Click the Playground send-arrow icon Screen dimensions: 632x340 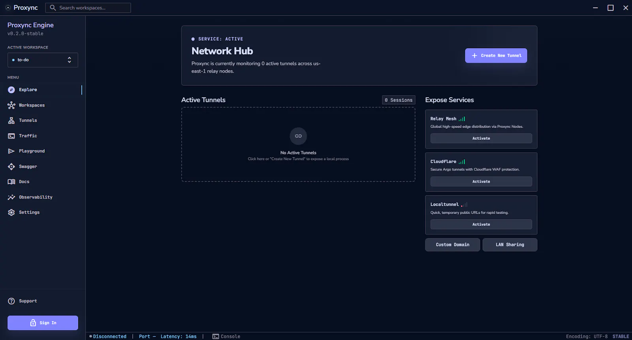pos(11,151)
